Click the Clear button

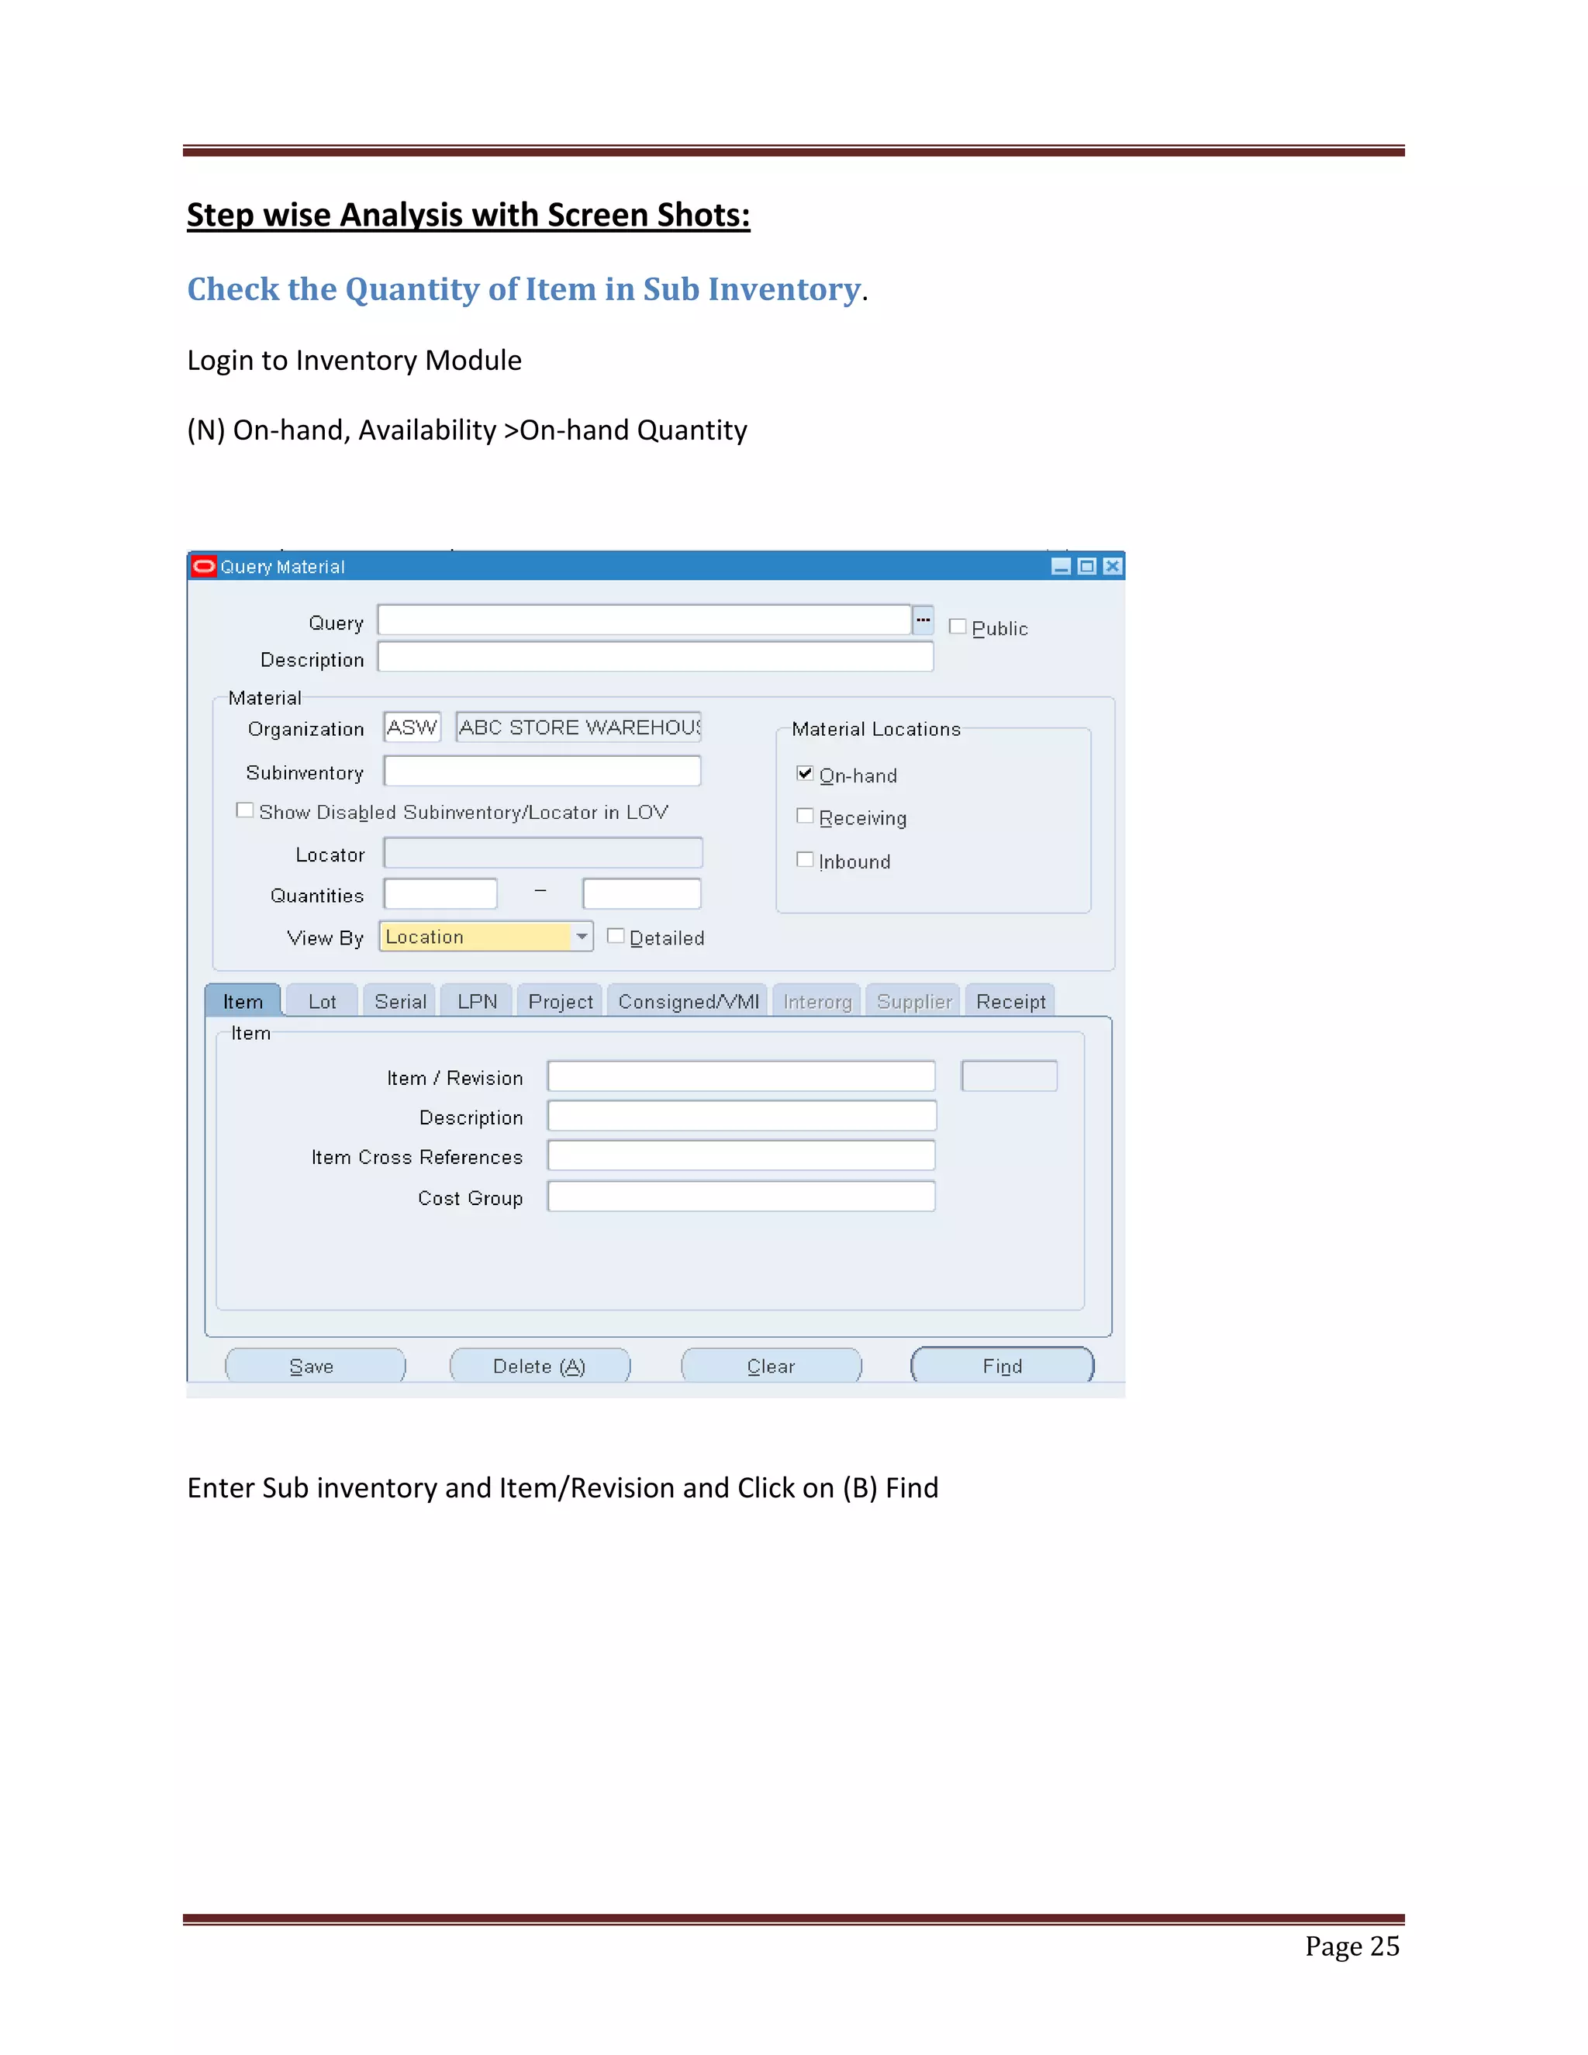[x=772, y=1366]
